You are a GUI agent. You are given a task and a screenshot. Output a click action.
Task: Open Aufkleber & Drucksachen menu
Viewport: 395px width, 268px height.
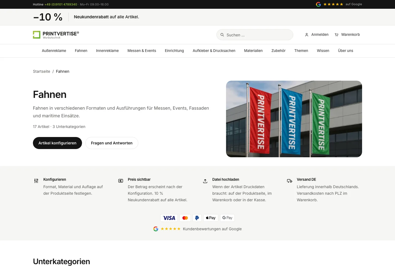point(214,51)
